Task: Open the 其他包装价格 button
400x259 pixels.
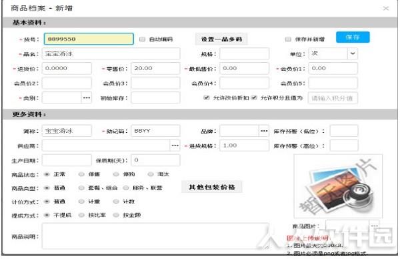Action: (x=212, y=187)
